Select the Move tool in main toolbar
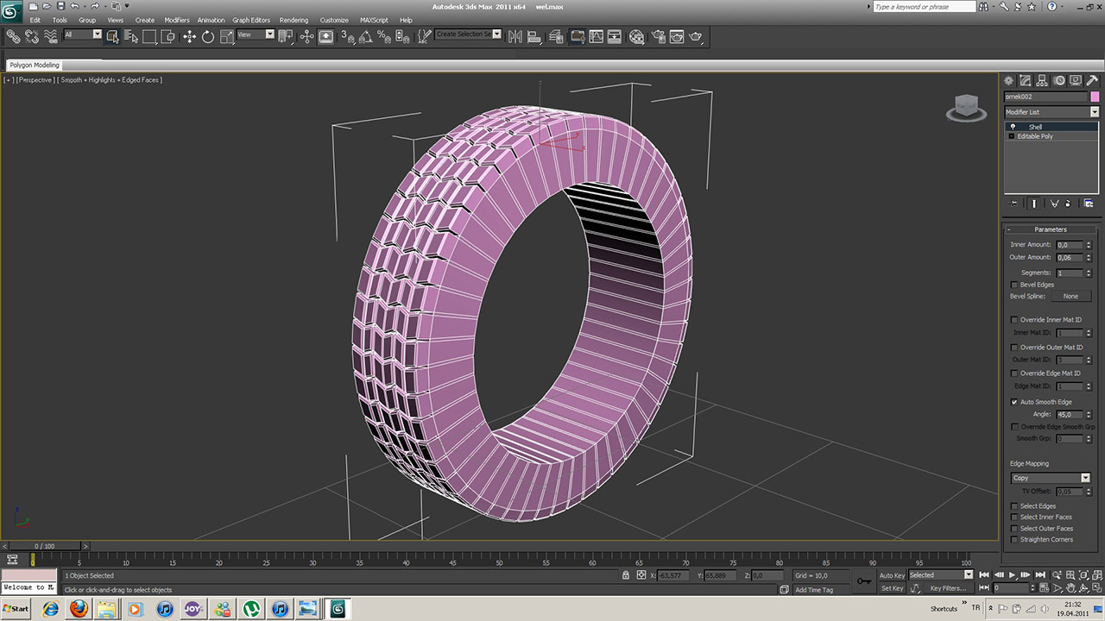Viewport: 1105px width, 621px height. pyautogui.click(x=189, y=36)
